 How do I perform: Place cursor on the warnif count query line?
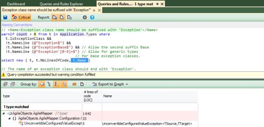pyautogui.click(x=56, y=34)
